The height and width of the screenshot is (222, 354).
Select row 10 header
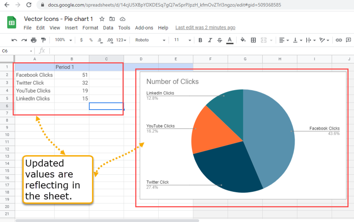tap(7, 135)
